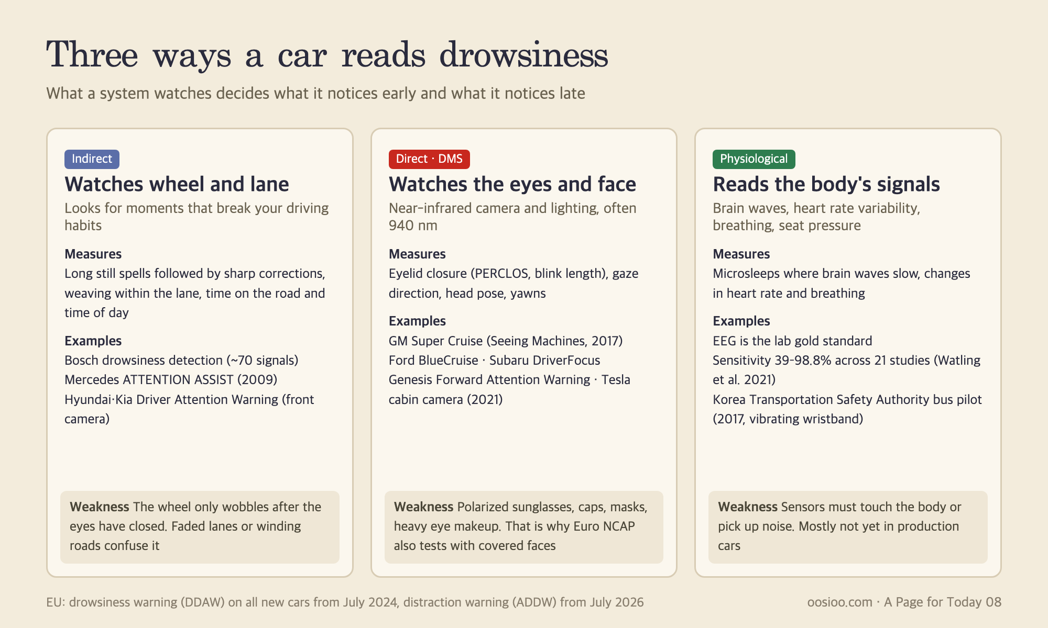Click Measures label in the Indirect card
The height and width of the screenshot is (628, 1048).
tap(93, 254)
